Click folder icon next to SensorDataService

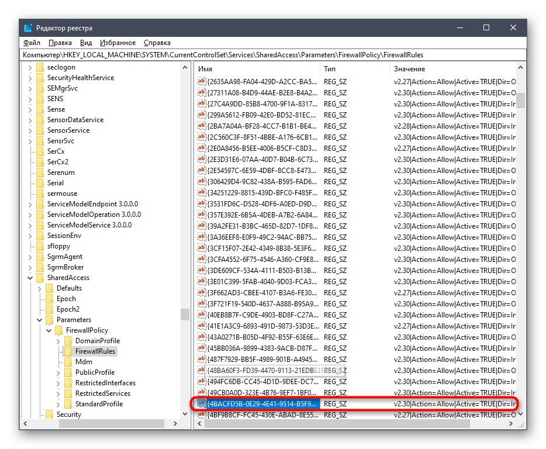[x=40, y=120]
